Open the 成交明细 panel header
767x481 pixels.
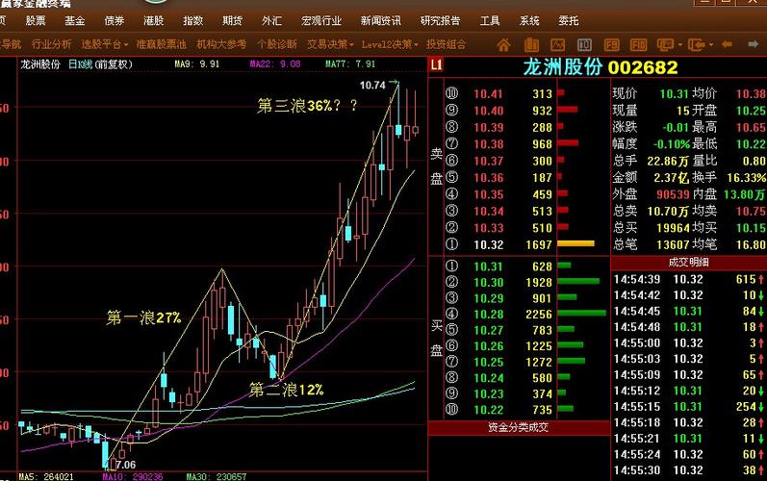689,263
